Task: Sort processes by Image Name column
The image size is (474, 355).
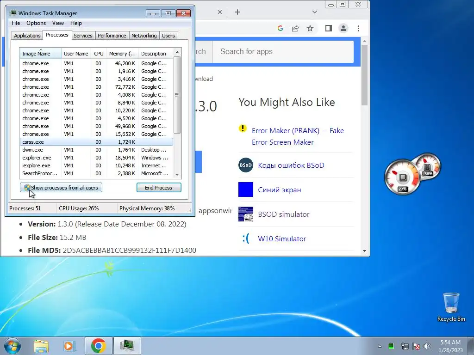Action: click(41, 54)
